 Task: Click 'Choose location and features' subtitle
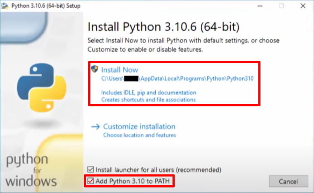(x=139, y=135)
